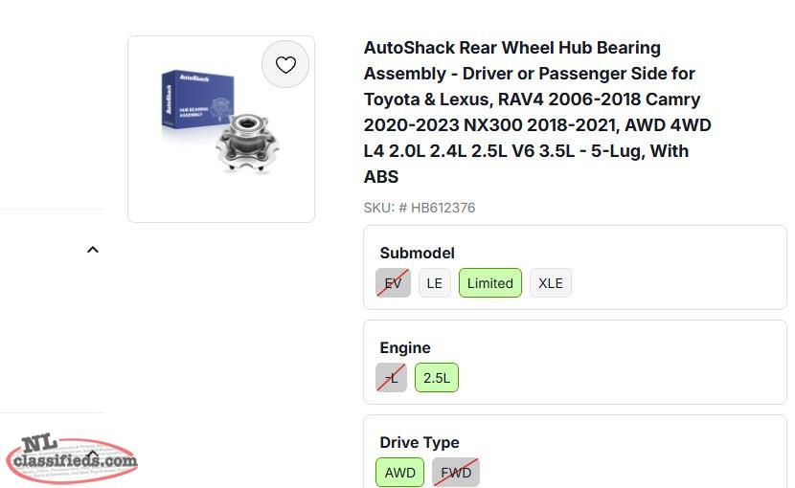The image size is (795, 488).
Task: Click the Drive Type section heading
Action: point(420,442)
